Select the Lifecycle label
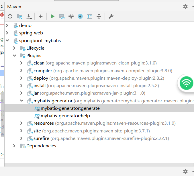 pyautogui.click(x=35, y=48)
